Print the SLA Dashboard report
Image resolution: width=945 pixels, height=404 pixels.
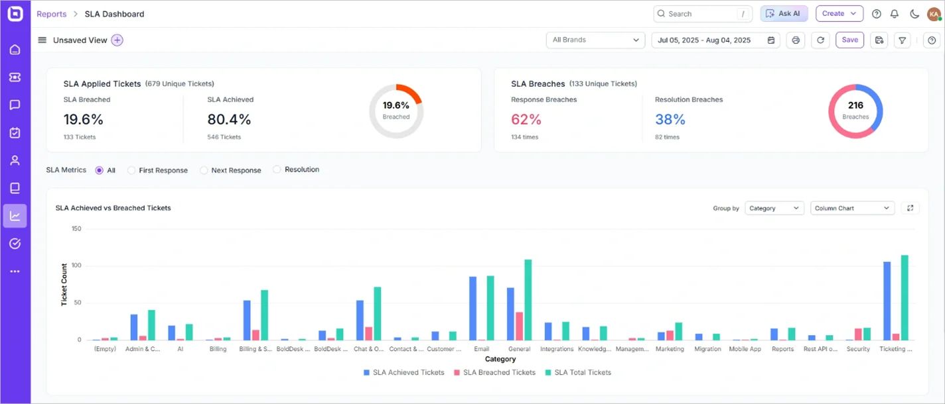coord(796,40)
